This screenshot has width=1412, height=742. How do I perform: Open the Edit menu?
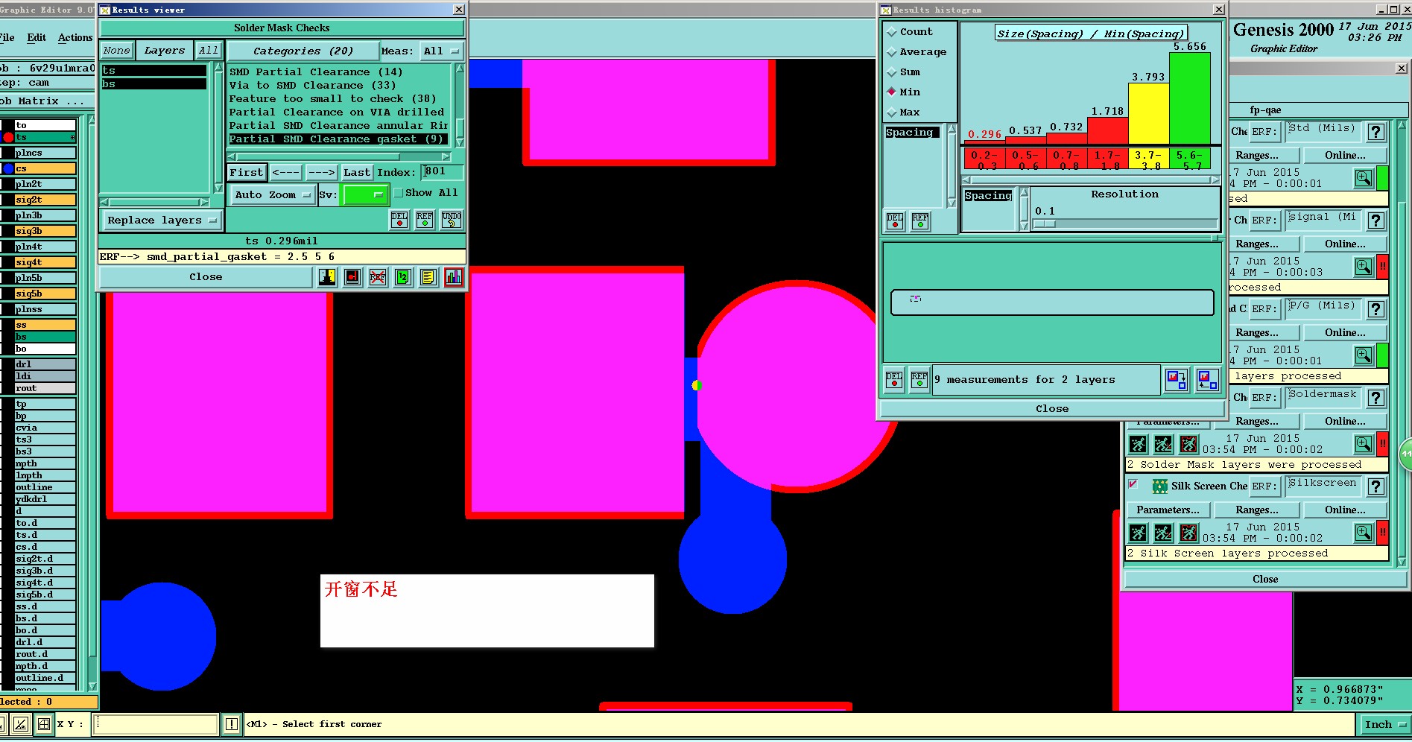pyautogui.click(x=37, y=37)
